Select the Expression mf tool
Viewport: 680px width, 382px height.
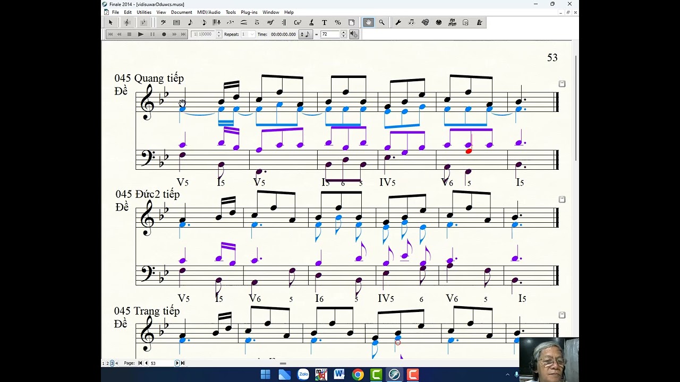[x=270, y=22]
